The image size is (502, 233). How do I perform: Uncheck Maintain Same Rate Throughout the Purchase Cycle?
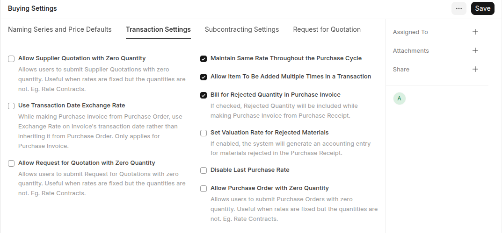pos(204,59)
